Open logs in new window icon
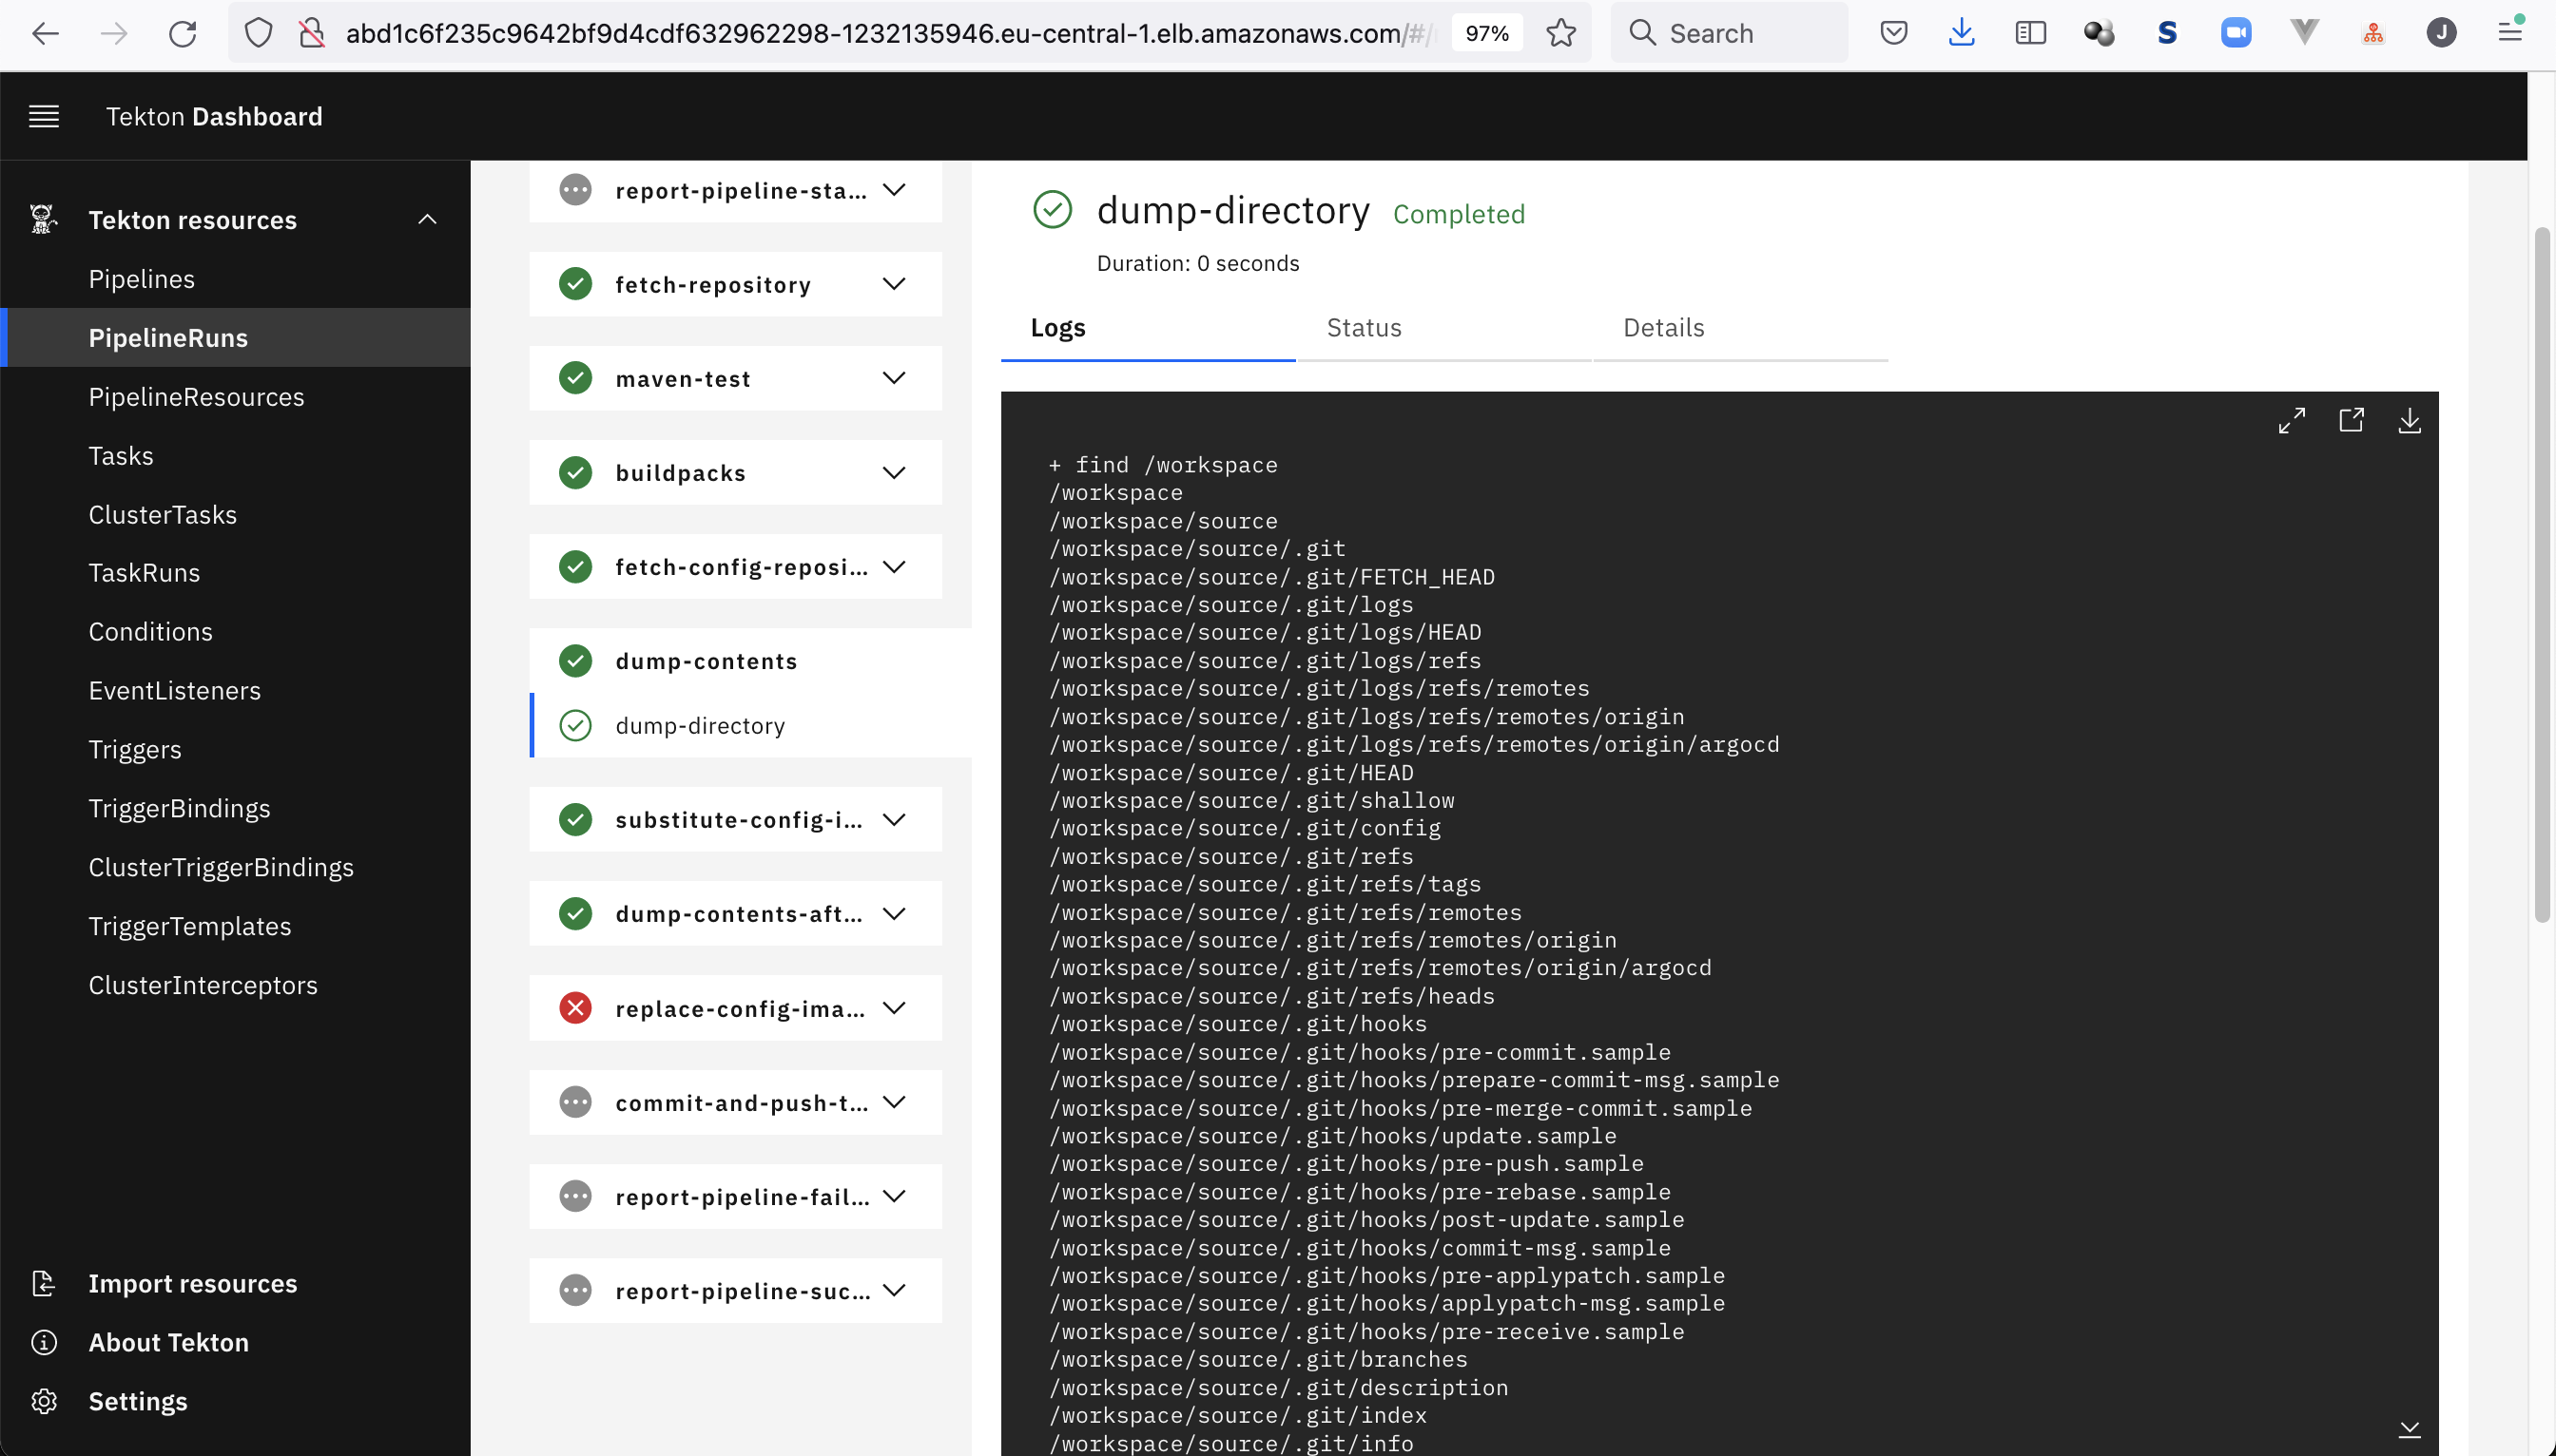The image size is (2556, 1456). point(2351,421)
